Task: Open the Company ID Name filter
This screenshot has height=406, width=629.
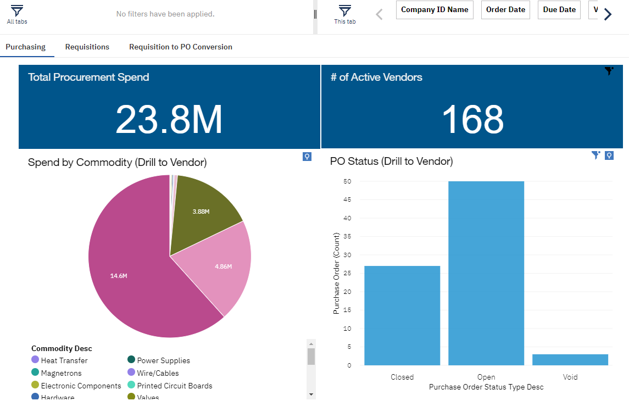Action: tap(435, 10)
